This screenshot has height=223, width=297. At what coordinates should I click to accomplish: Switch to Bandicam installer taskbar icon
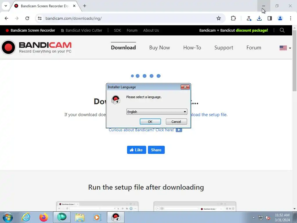pyautogui.click(x=116, y=217)
